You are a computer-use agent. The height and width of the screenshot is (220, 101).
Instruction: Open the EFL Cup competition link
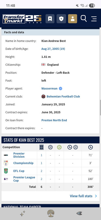pyautogui.click(x=19, y=171)
